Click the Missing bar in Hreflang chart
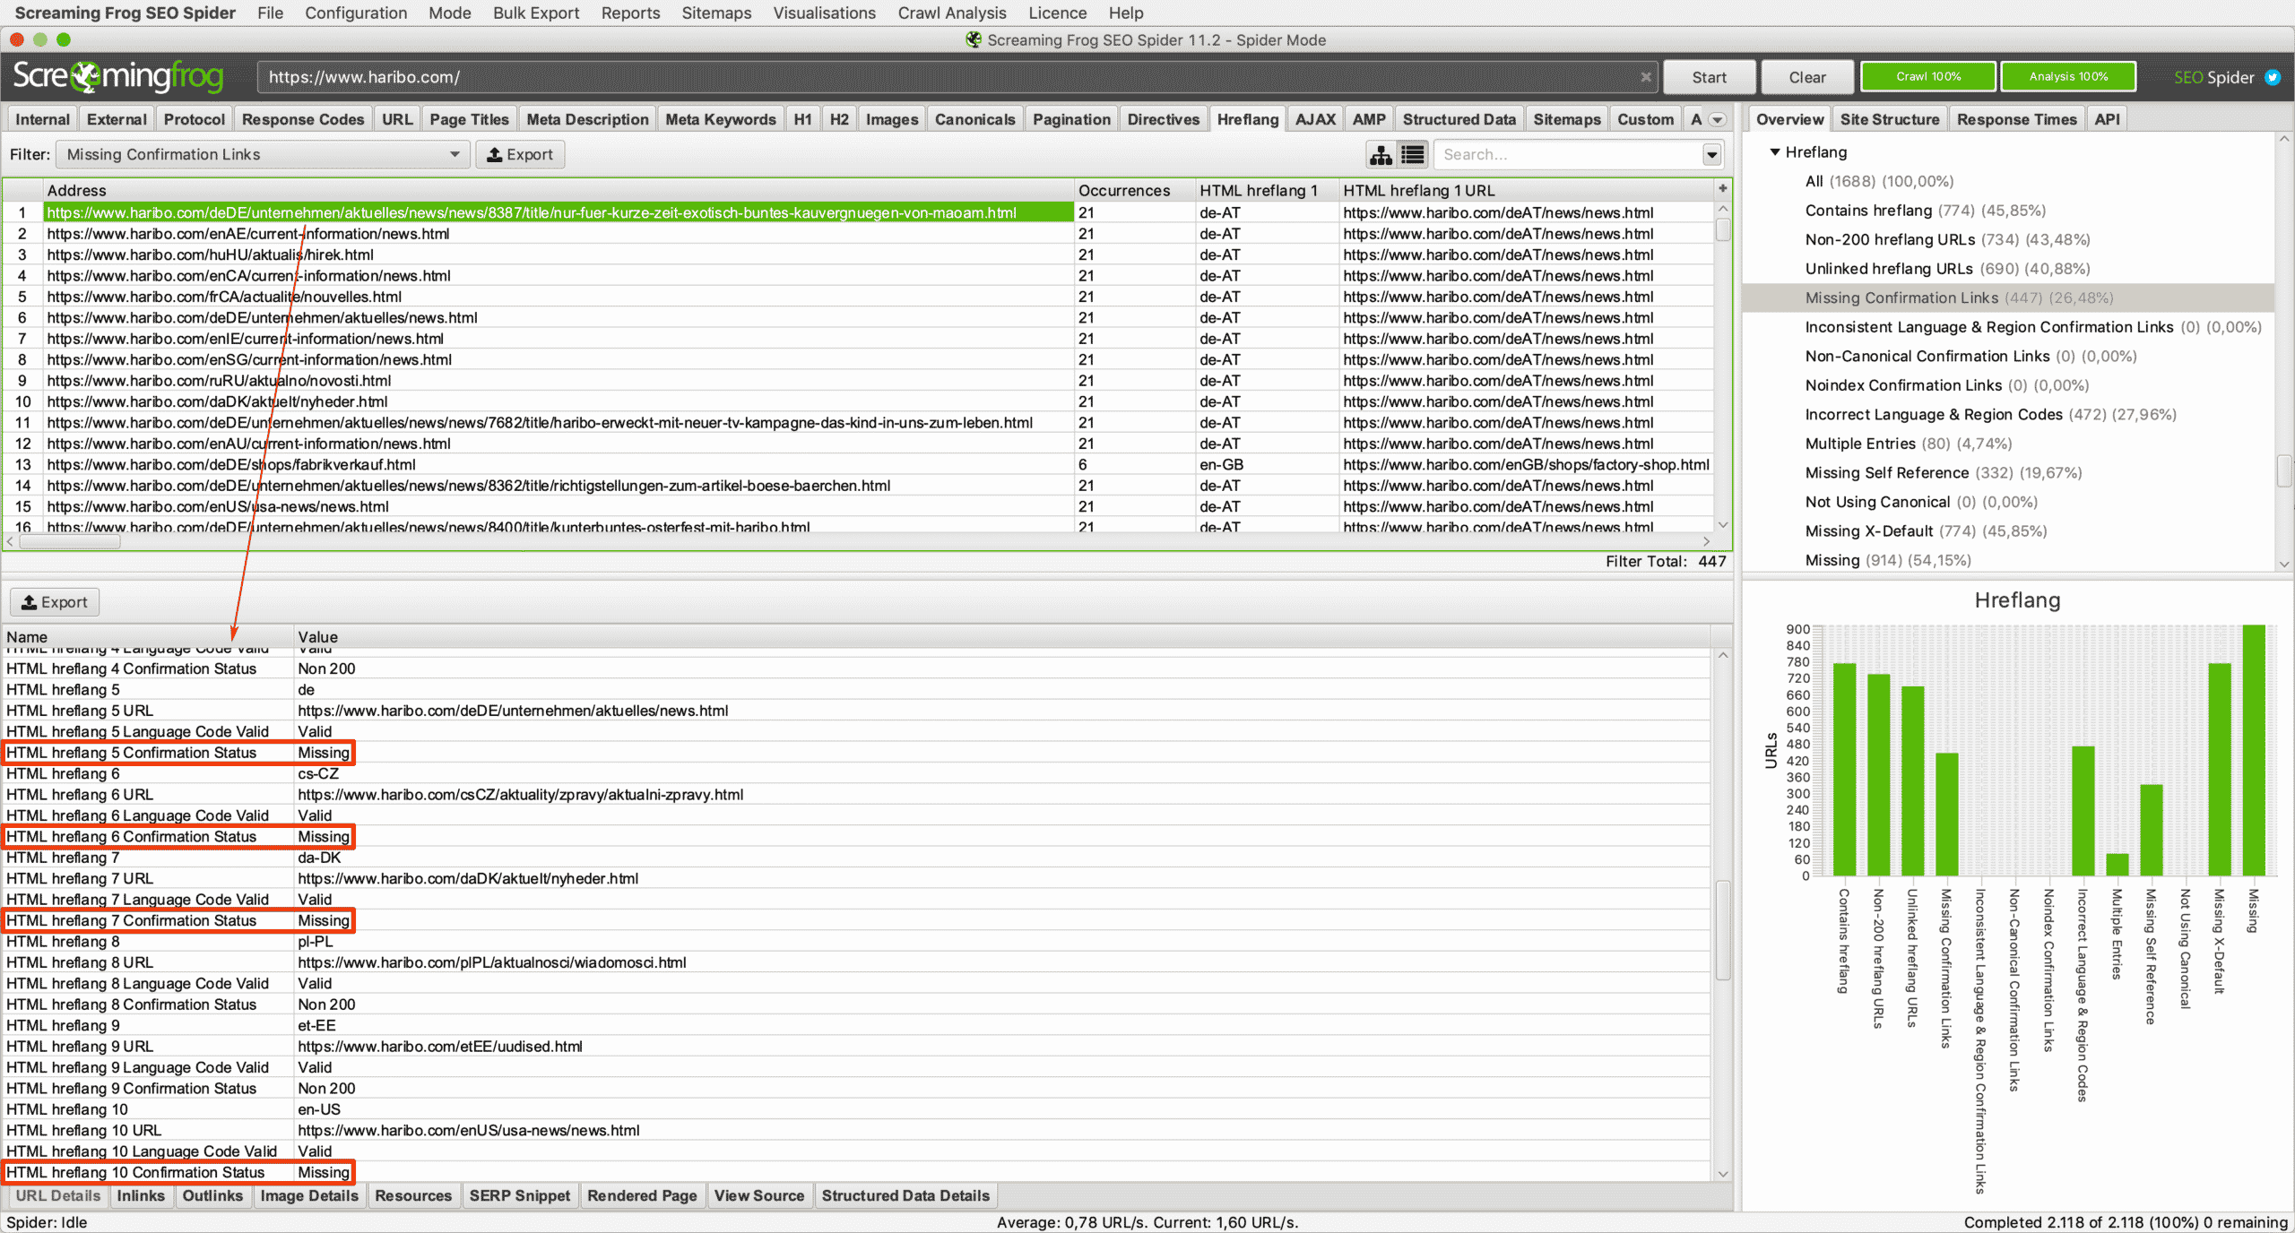Viewport: 2295px width, 1233px height. click(x=2253, y=750)
